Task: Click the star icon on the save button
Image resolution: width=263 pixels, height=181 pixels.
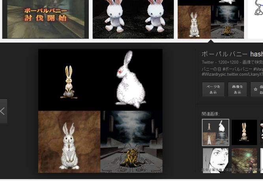Action: (x=255, y=89)
